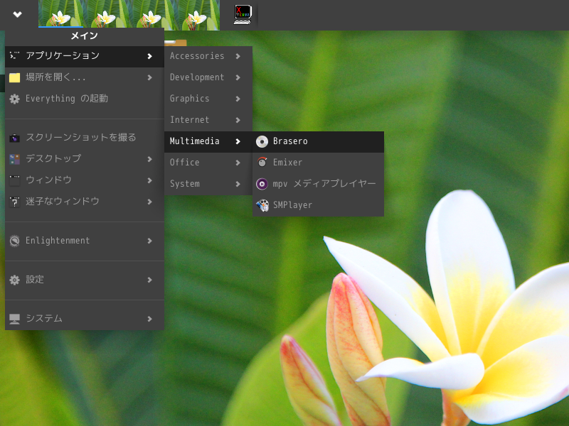Open the 迷子なウィンドウ menu entry
Screen dimensions: 569x426
[x=85, y=202]
